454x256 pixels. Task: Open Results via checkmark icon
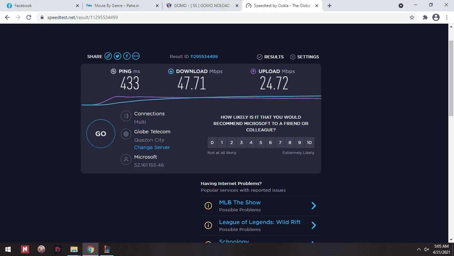point(260,57)
